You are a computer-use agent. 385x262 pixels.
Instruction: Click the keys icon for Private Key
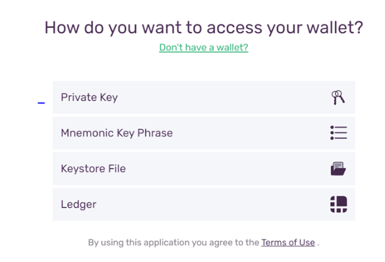click(x=338, y=97)
